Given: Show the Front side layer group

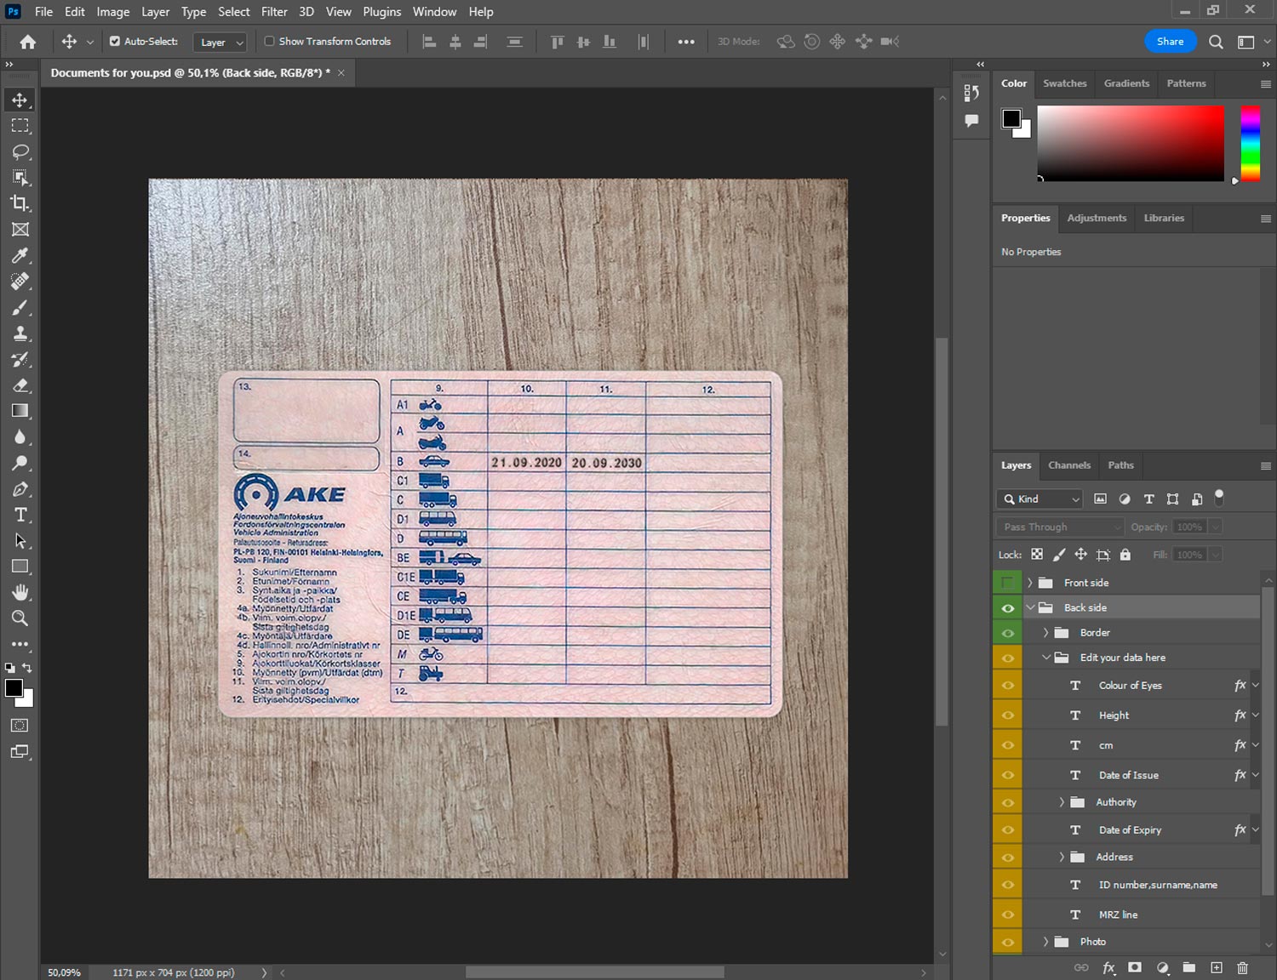Looking at the screenshot, I should (1007, 583).
